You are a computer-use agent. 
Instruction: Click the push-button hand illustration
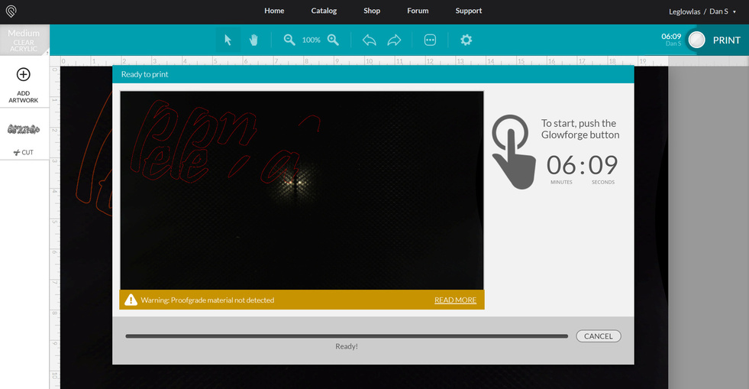coord(514,152)
